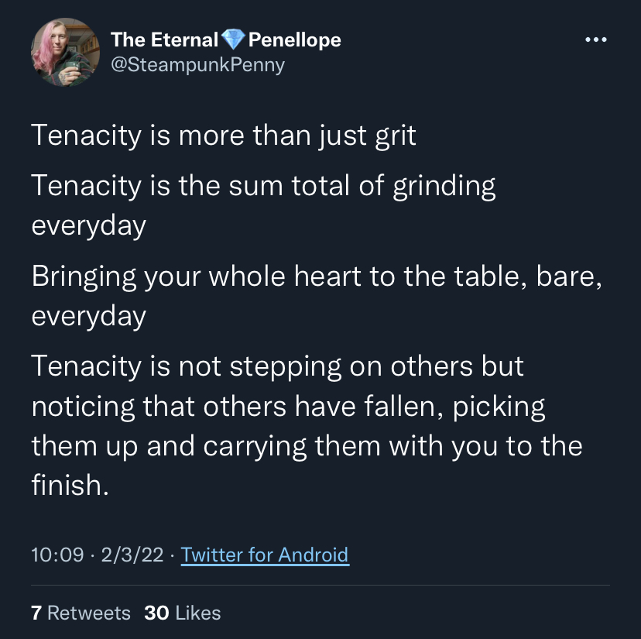Open the Twitter for Android source link
The image size is (641, 639).
[265, 555]
